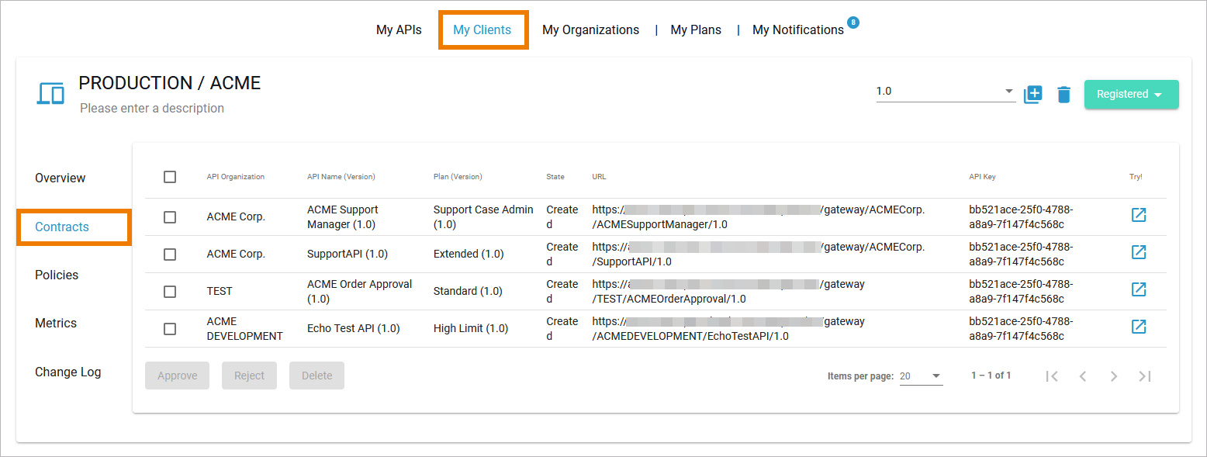Check the ACME Support Manager row checkbox
Image resolution: width=1207 pixels, height=457 pixels.
[170, 217]
